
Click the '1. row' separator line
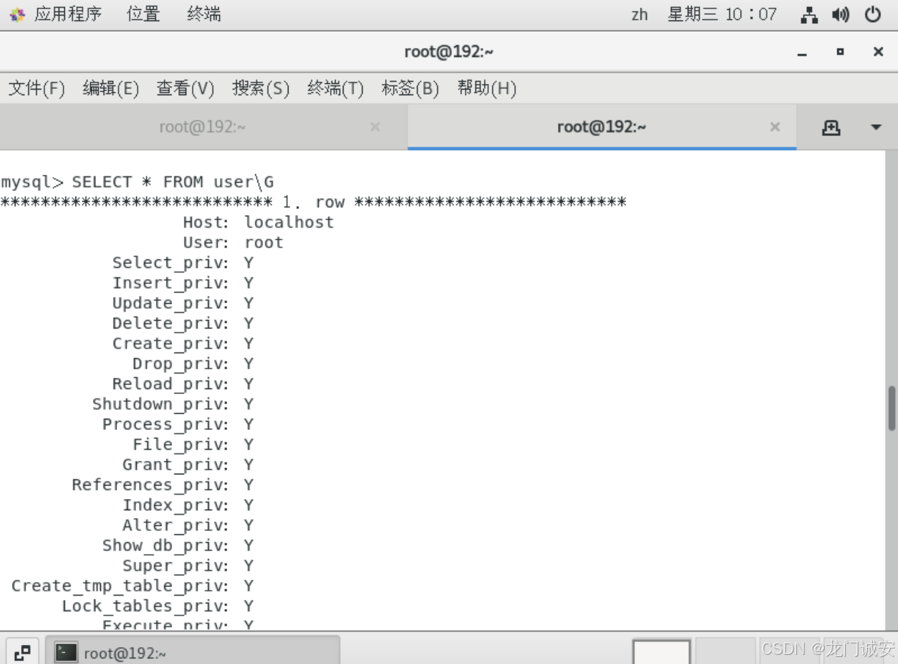tap(313, 202)
